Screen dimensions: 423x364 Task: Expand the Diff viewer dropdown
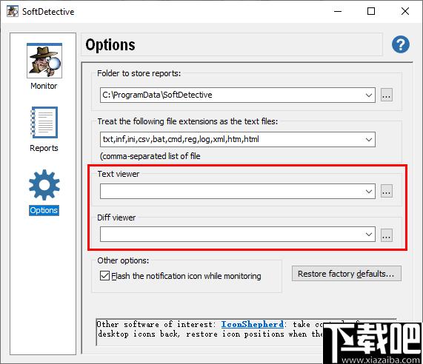[368, 234]
